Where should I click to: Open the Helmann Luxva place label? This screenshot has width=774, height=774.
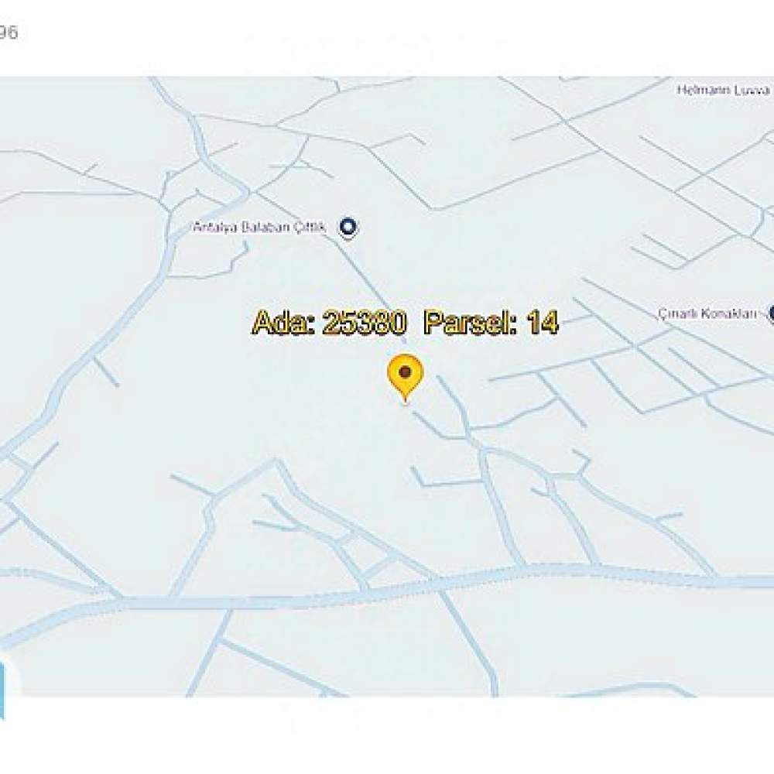[723, 91]
